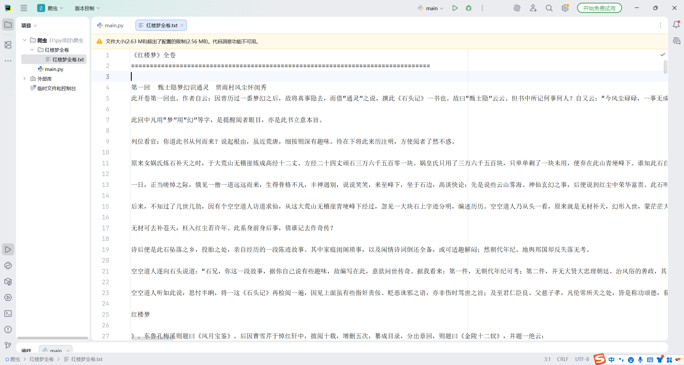Screen dimensions: 684x365
Task: Click the UTF-8 encoding status widget
Action: point(582,359)
